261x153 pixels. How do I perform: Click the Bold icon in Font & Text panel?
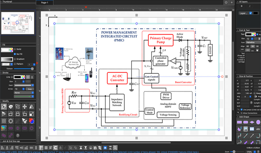point(259,39)
